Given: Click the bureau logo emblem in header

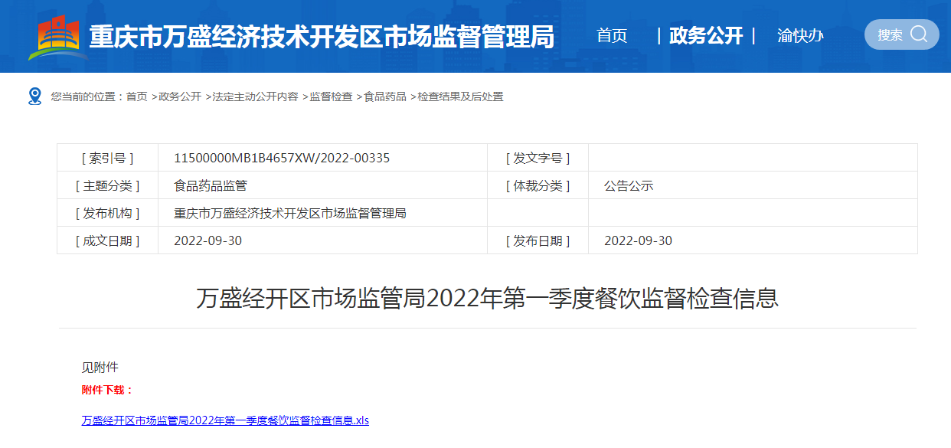Looking at the screenshot, I should click(x=57, y=36).
